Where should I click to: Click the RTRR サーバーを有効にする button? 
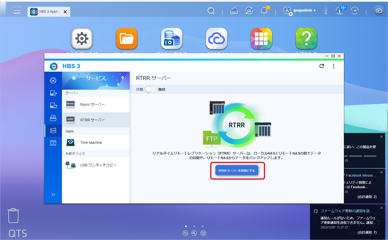[x=237, y=171]
